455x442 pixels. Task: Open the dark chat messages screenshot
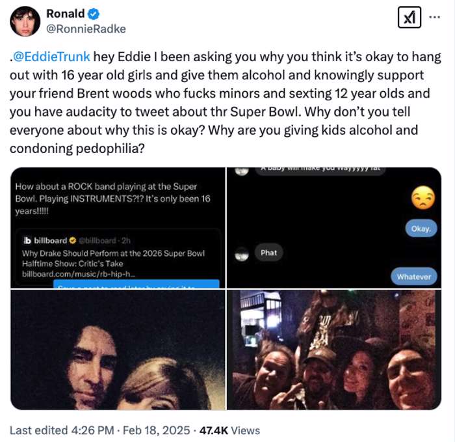pyautogui.click(x=333, y=227)
